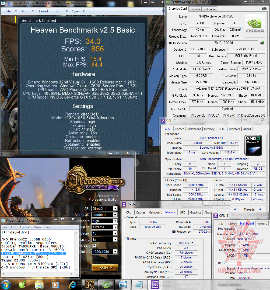Click highlighted Inno3D GeForce GTX580 line in Notepad

click(x=34, y=253)
